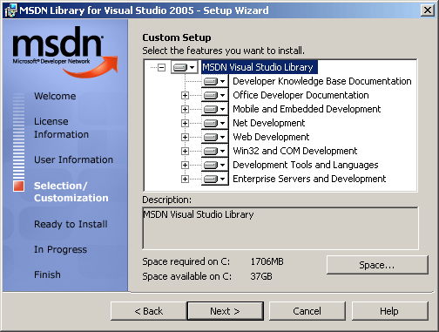Image resolution: width=439 pixels, height=332 pixels.
Task: Select Web Development feature
Action: pyautogui.click(x=271, y=137)
